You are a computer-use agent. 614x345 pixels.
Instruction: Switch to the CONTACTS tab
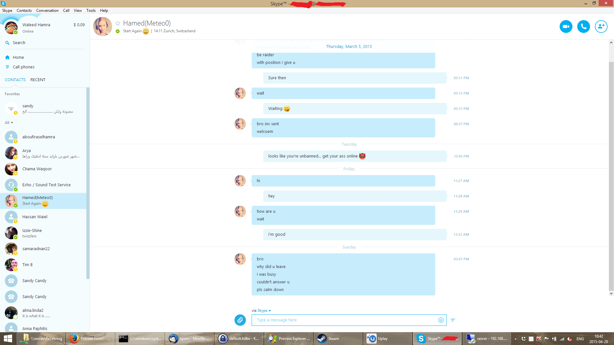[x=15, y=80]
